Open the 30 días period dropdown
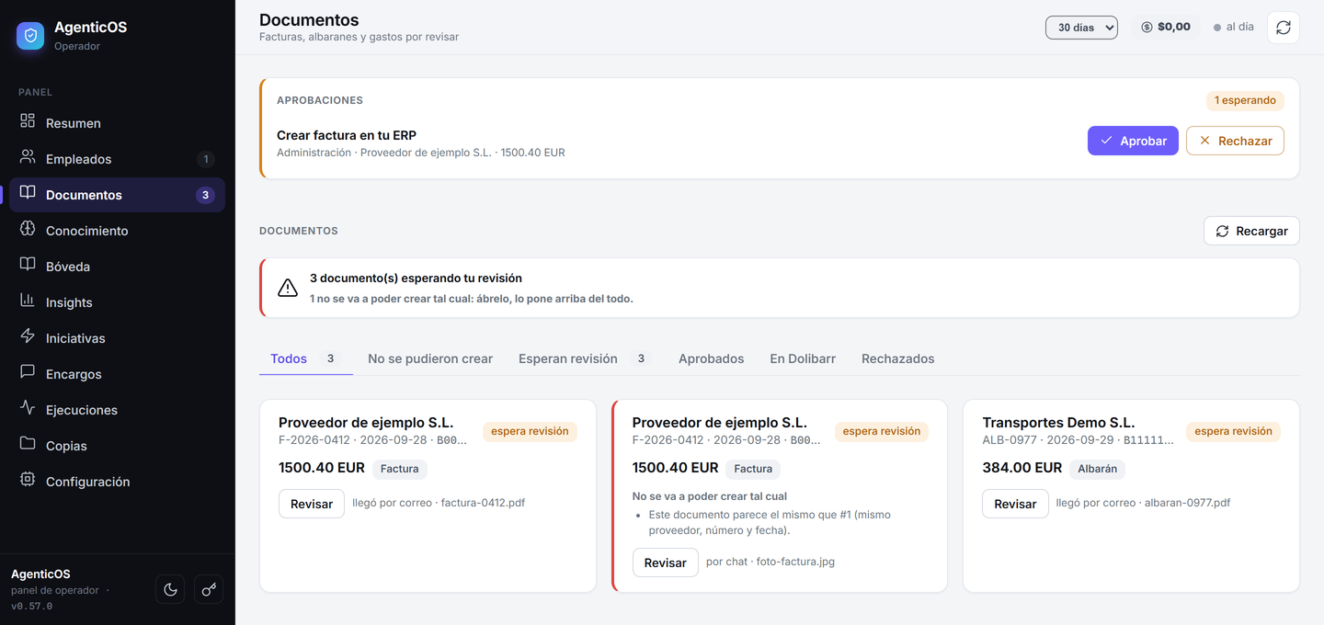 pos(1081,28)
